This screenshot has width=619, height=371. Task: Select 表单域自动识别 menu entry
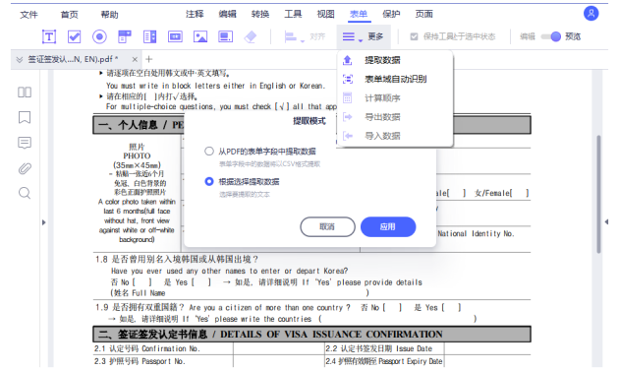pos(395,79)
